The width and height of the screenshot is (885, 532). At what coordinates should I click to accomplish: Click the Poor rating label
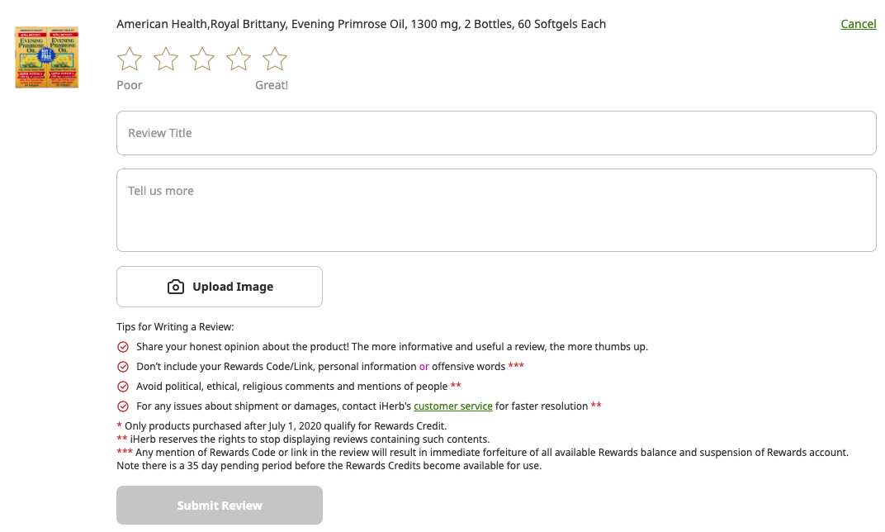[130, 85]
